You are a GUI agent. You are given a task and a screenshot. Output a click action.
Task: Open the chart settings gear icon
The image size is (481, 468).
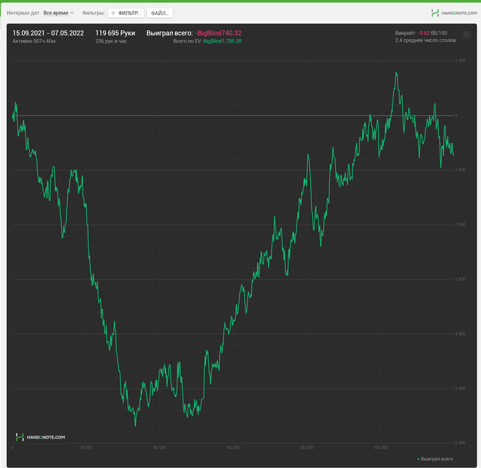pos(467,34)
